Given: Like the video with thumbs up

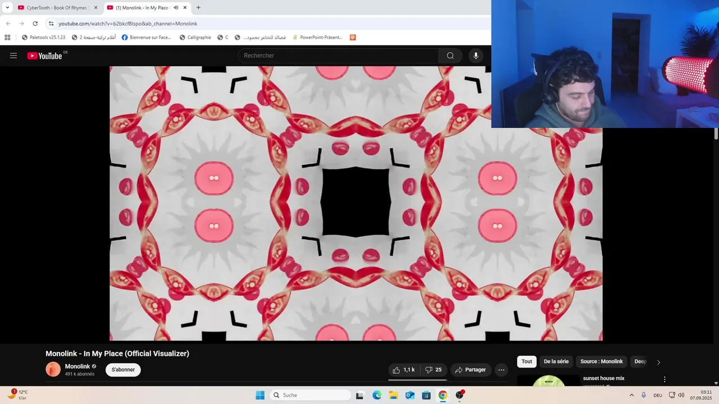Looking at the screenshot, I should pyautogui.click(x=404, y=370).
